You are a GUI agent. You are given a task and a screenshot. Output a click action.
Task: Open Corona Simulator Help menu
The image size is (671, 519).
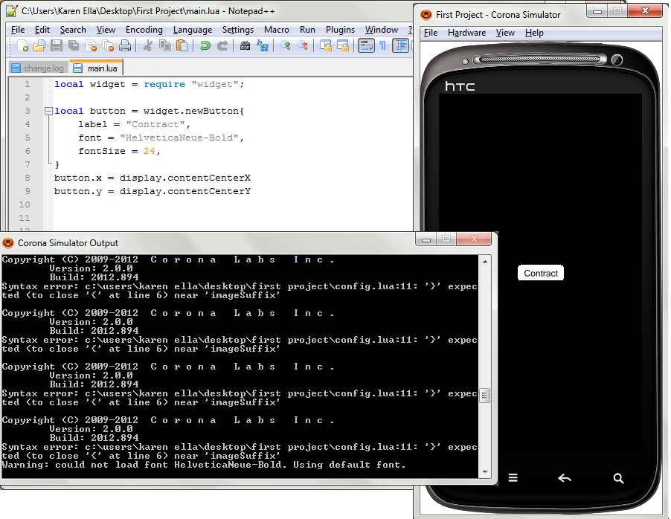534,33
